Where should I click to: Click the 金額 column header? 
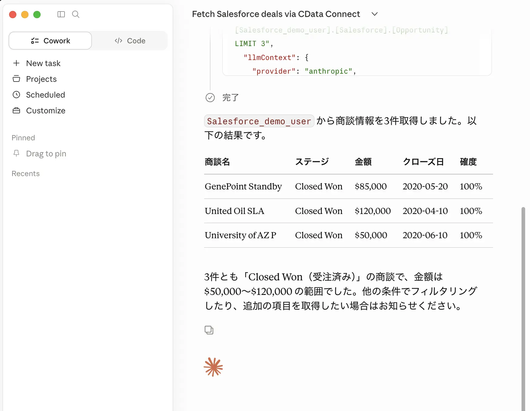tap(363, 162)
